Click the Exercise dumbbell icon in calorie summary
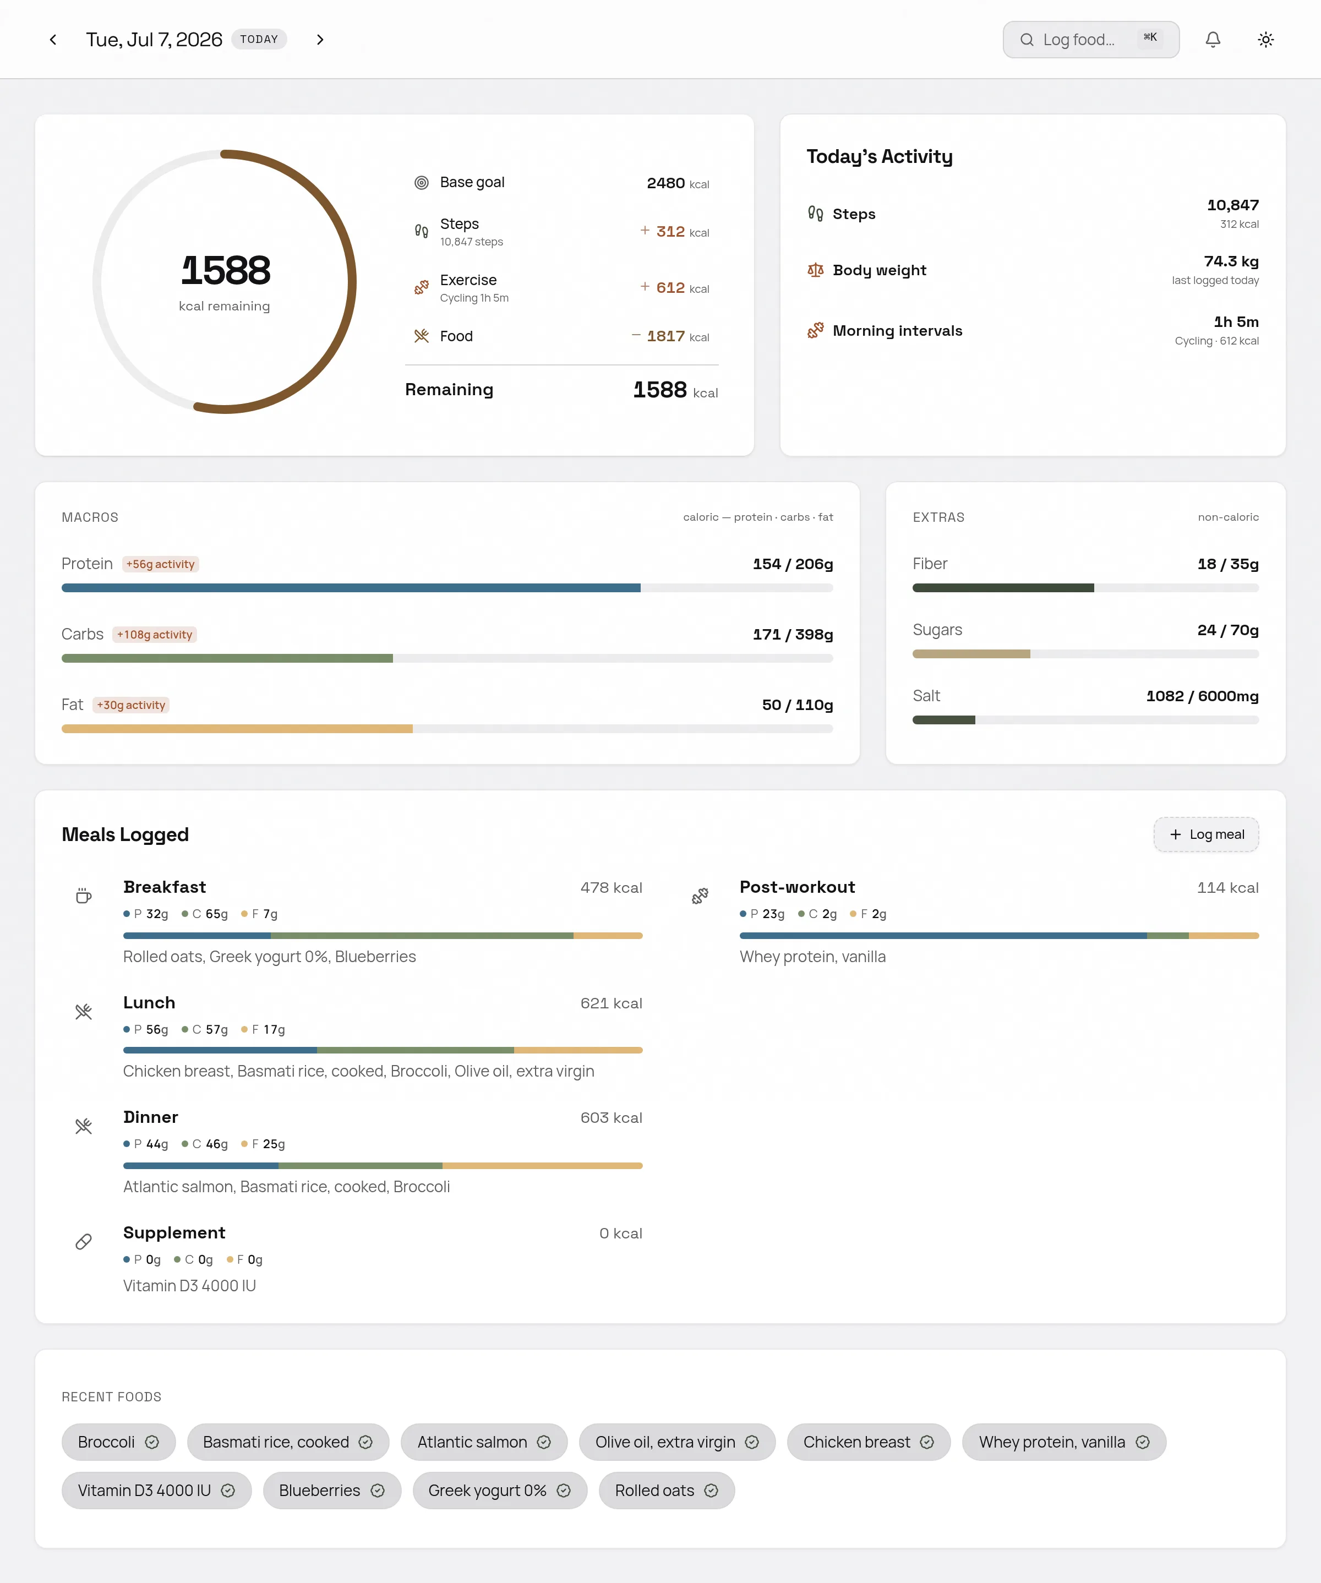This screenshot has width=1321, height=1583. point(422,287)
